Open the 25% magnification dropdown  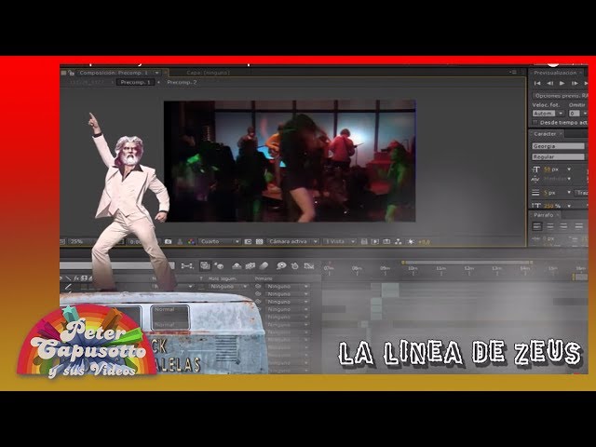tap(82, 242)
